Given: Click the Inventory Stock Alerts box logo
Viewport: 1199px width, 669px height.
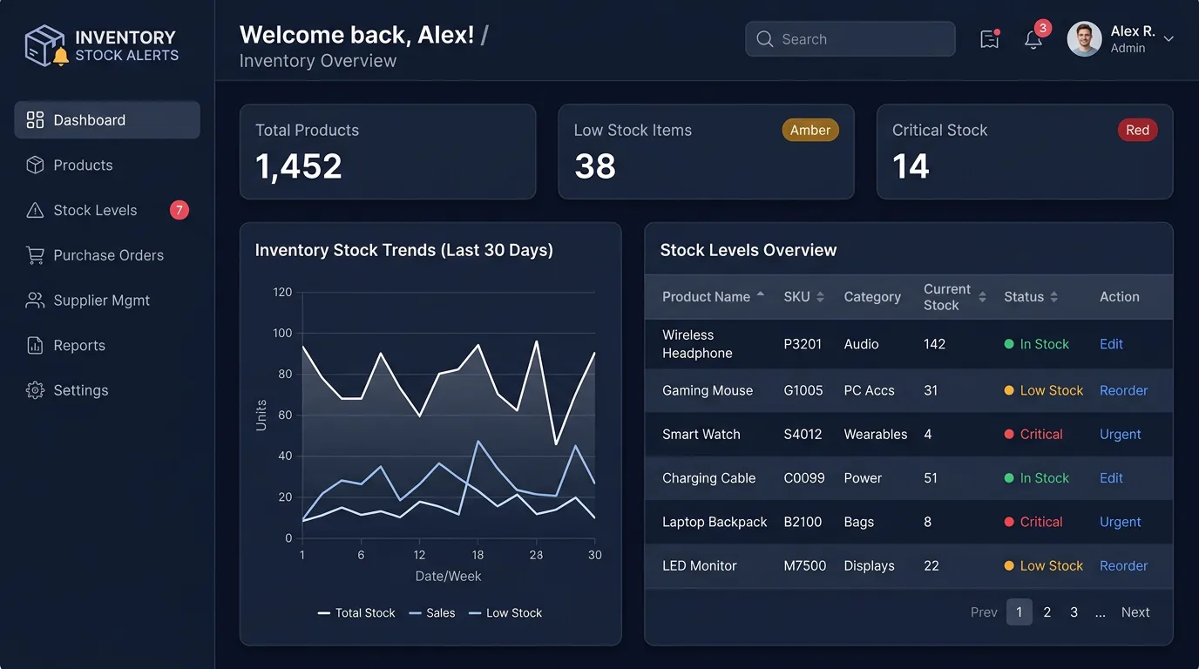Looking at the screenshot, I should pyautogui.click(x=45, y=45).
